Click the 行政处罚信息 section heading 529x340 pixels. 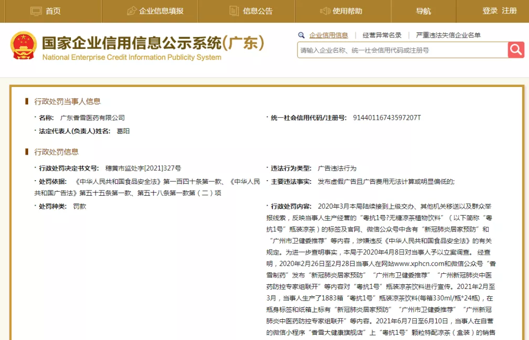[56, 152]
